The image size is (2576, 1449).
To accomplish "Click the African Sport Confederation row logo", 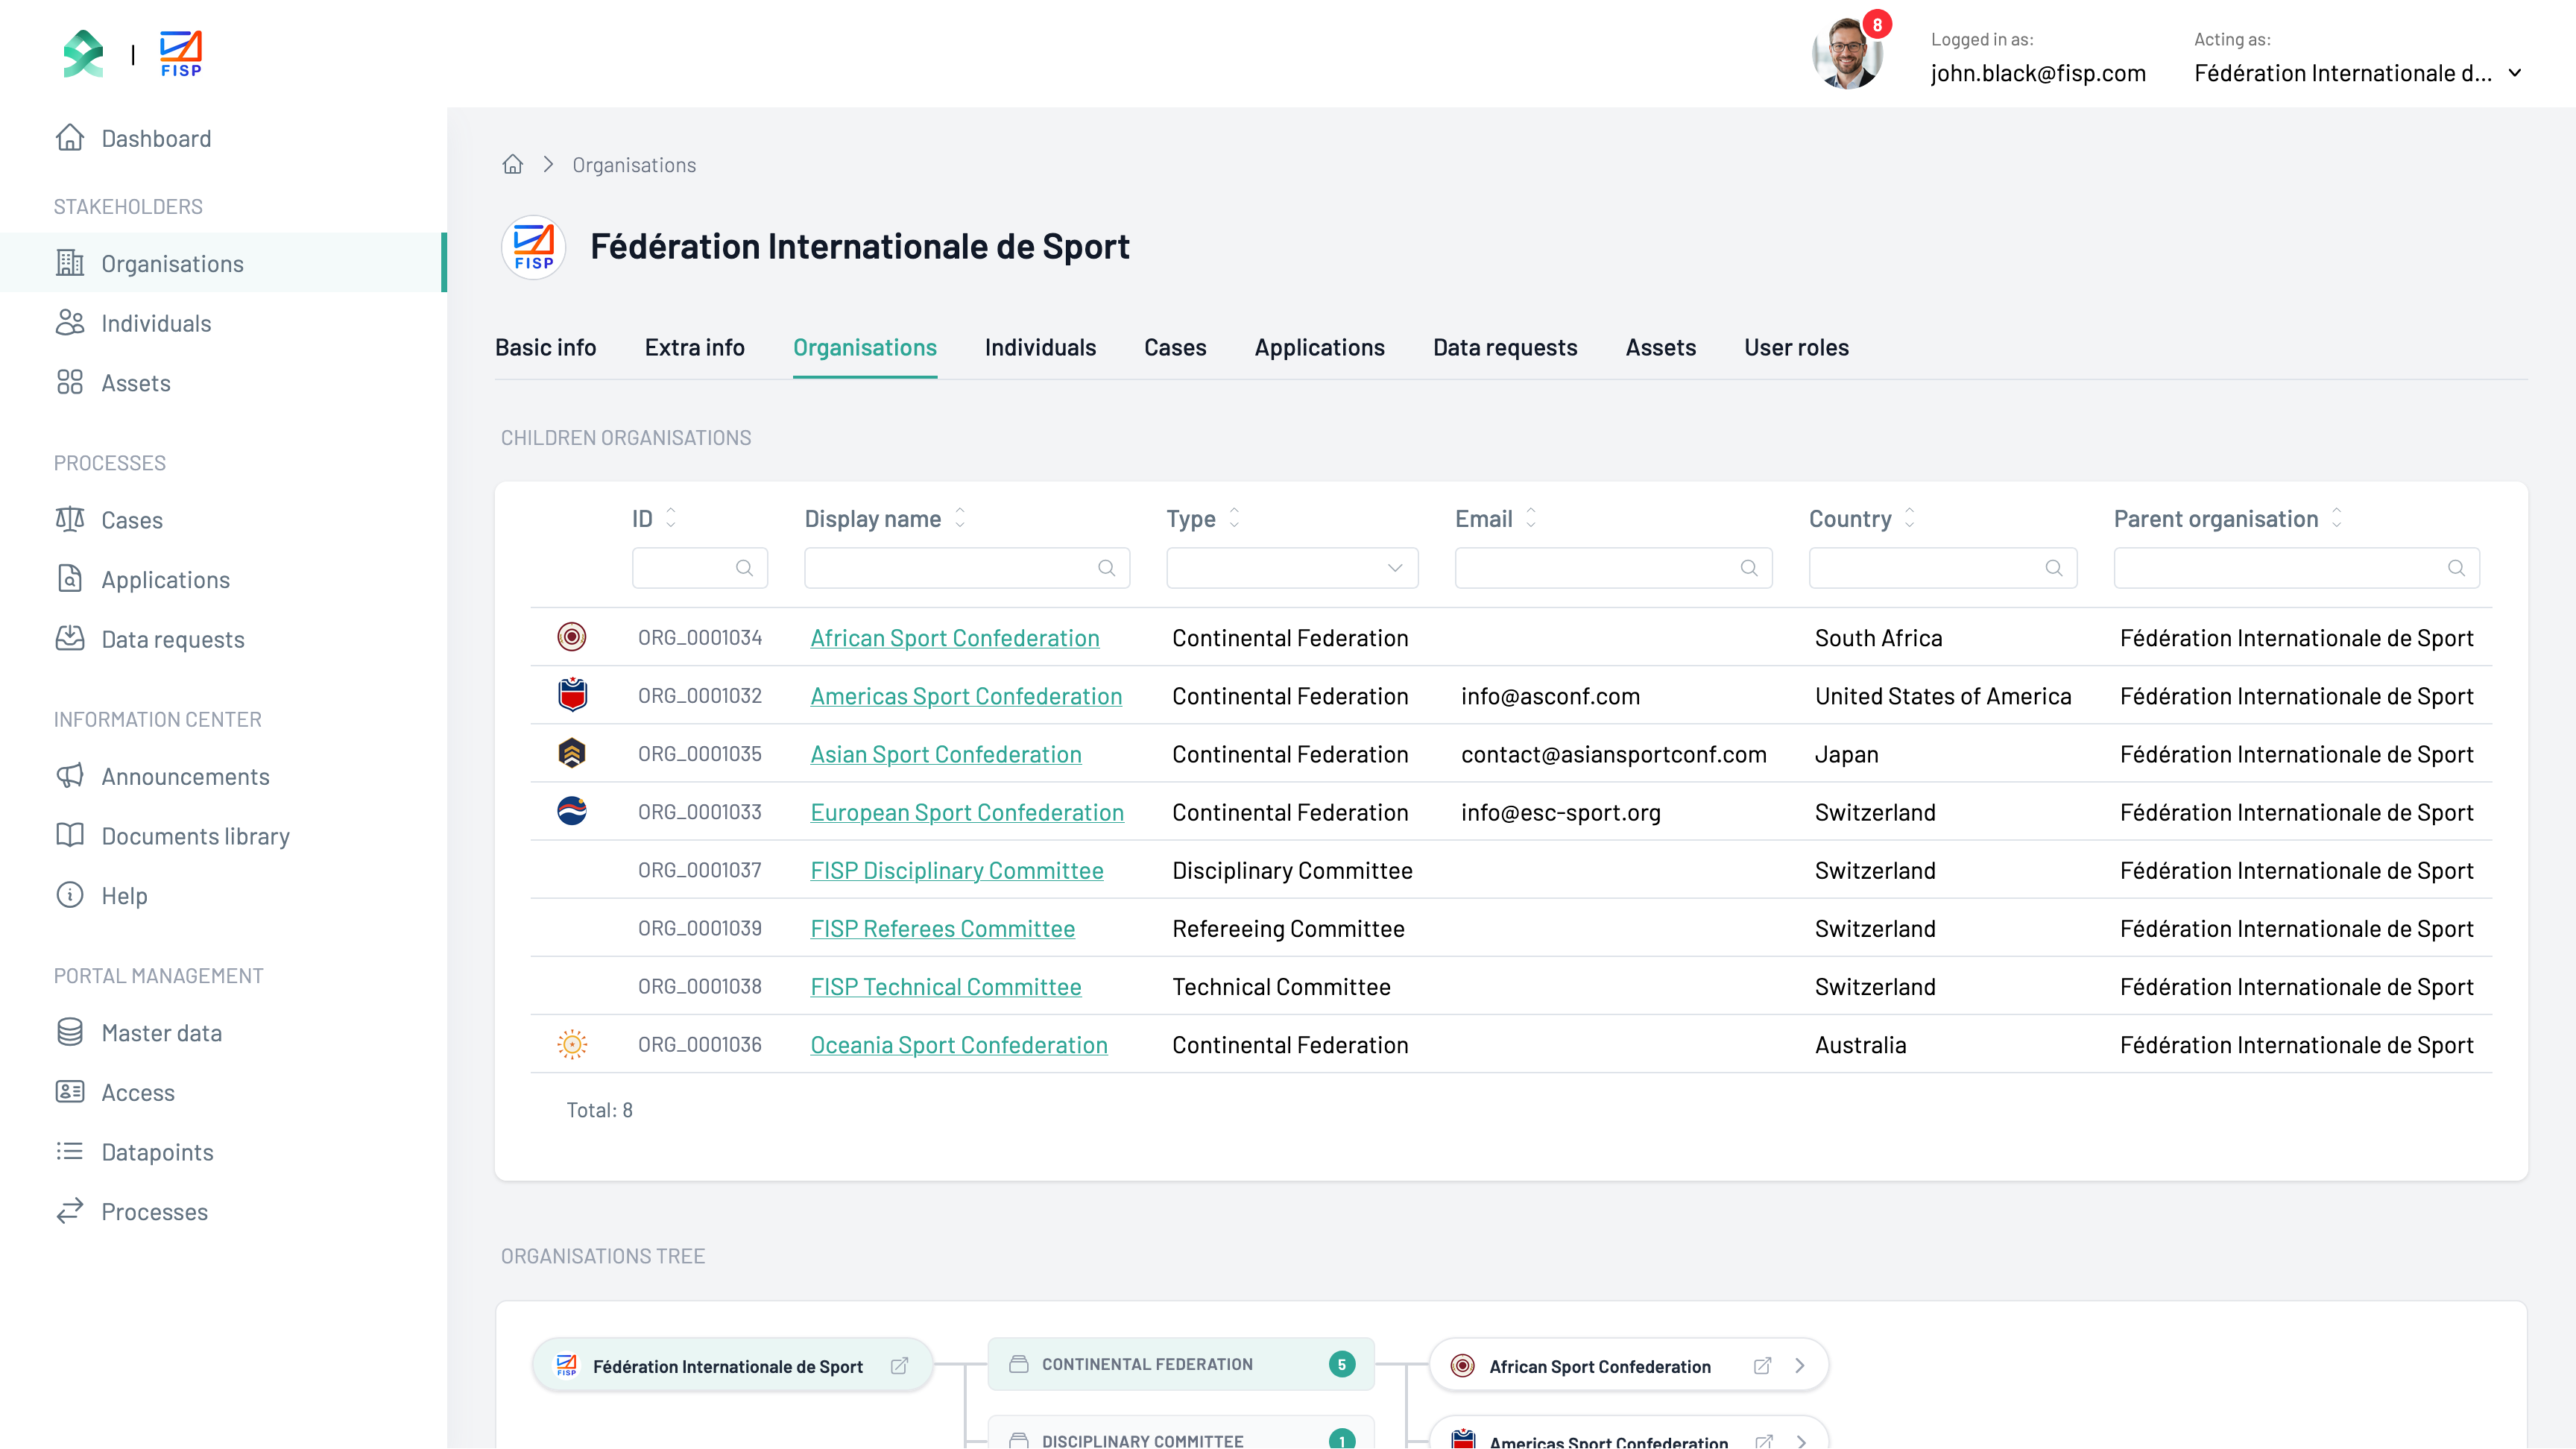I will (572, 637).
